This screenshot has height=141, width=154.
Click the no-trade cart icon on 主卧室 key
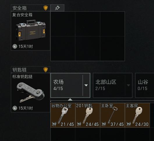click(x=104, y=124)
